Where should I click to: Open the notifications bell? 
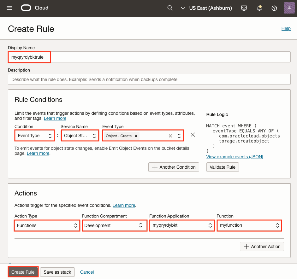point(259,8)
